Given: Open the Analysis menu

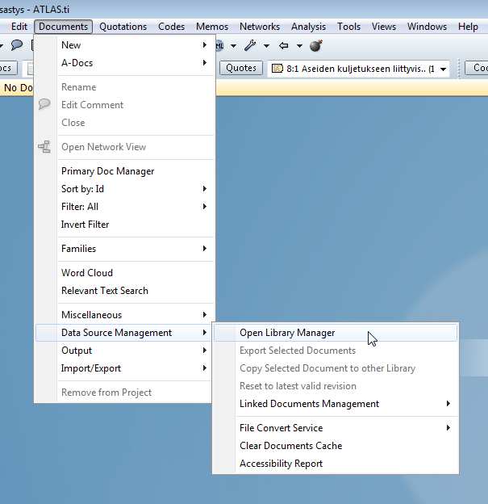Looking at the screenshot, I should coord(309,27).
